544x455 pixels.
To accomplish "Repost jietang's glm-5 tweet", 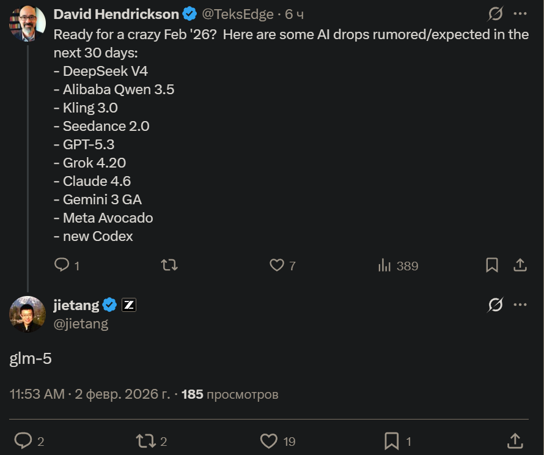I will [145, 440].
